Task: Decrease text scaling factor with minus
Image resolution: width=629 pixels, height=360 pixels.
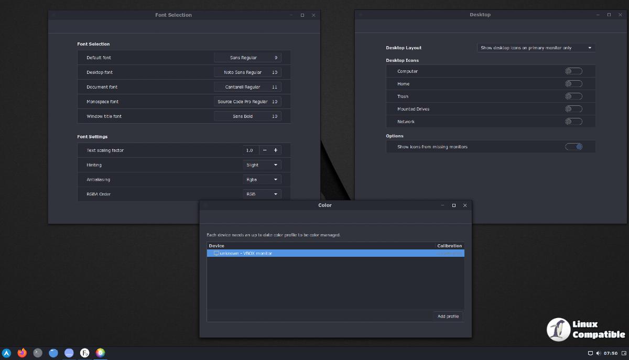Action: 265,150
